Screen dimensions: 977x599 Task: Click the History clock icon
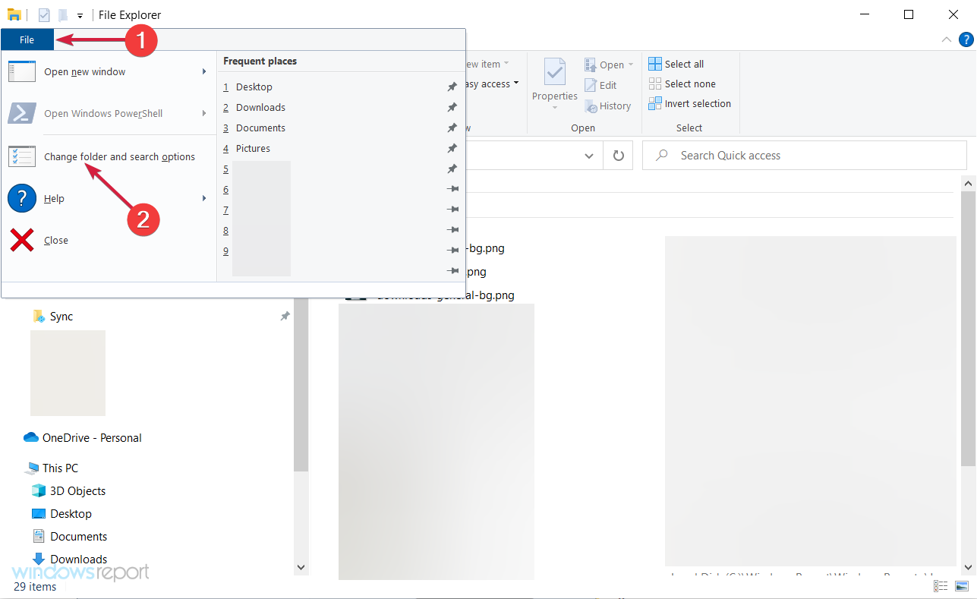coord(591,106)
